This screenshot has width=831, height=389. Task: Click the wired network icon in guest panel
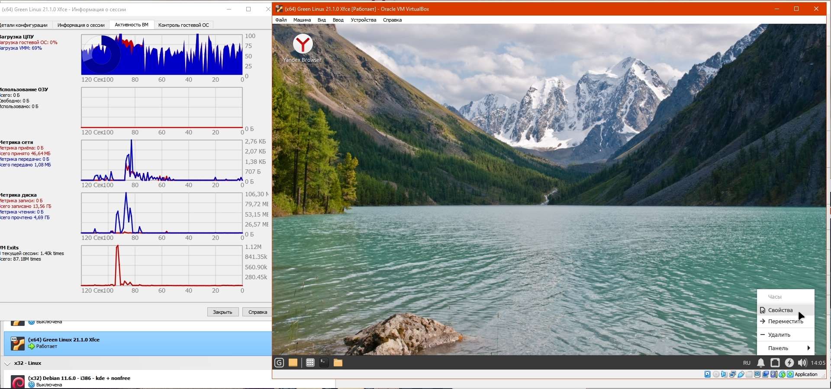pyautogui.click(x=775, y=363)
